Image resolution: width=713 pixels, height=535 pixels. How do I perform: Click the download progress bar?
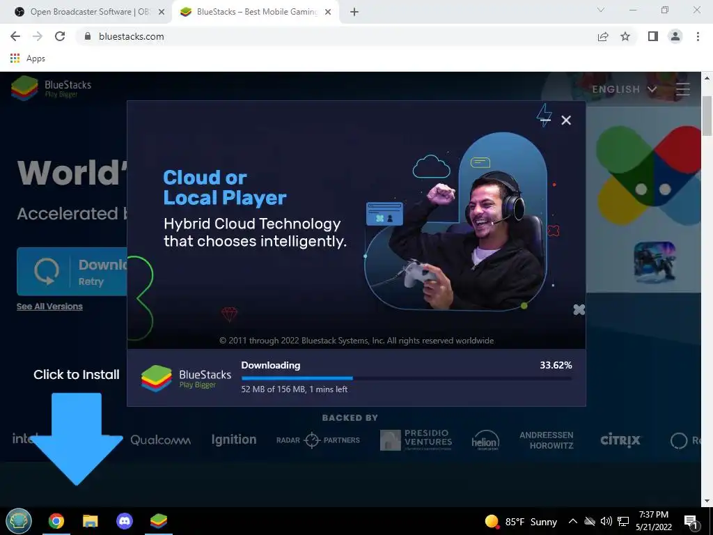coord(407,378)
